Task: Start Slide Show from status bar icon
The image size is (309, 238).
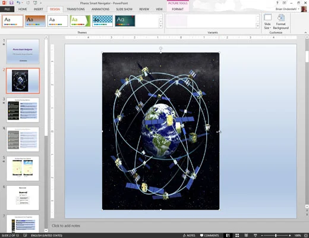Action: click(x=256, y=236)
